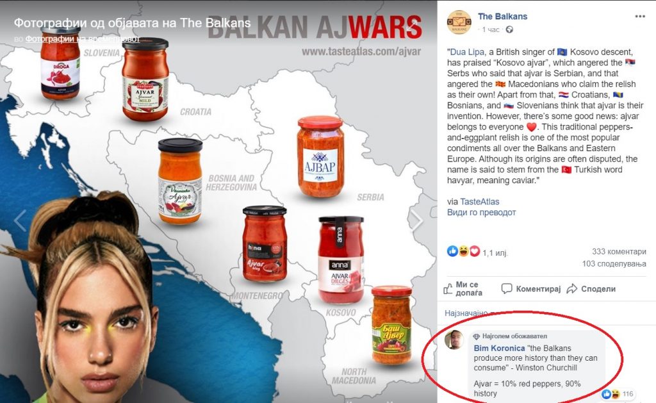Open the 103 споделувања shares count
This screenshot has width=656, height=403.
[x=614, y=264]
